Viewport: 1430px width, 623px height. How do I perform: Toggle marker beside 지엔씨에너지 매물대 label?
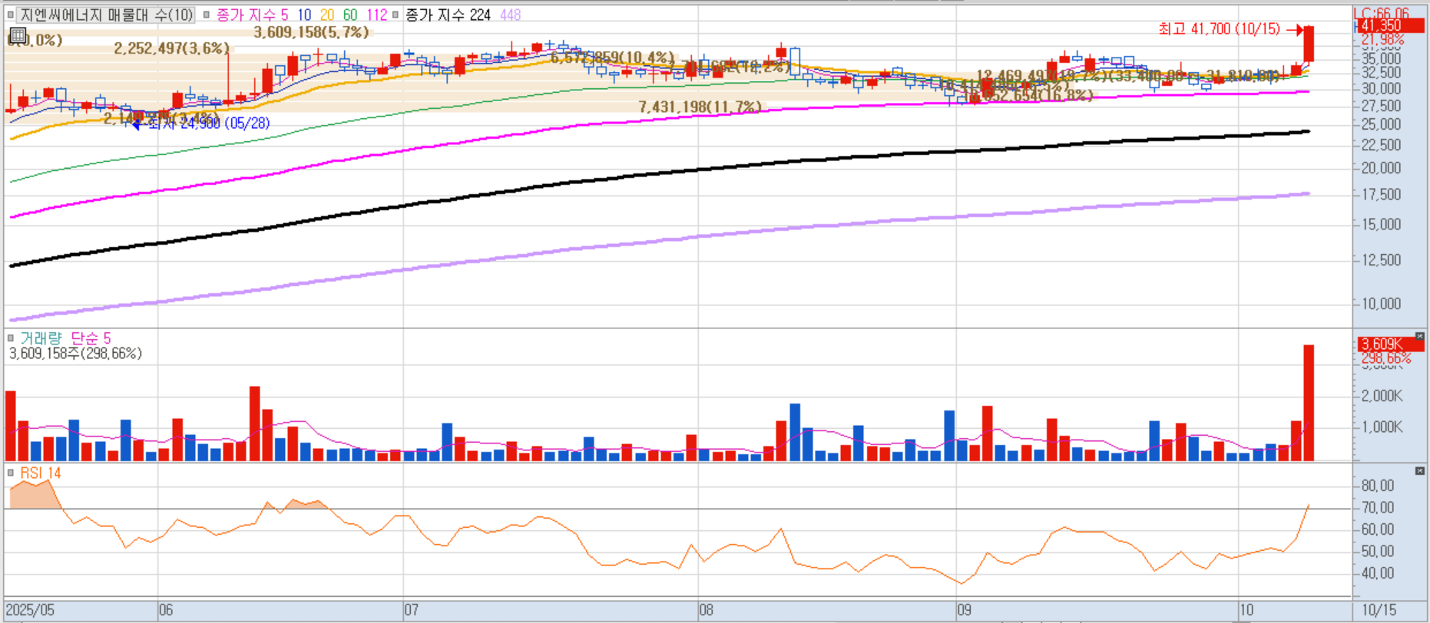coord(11,15)
